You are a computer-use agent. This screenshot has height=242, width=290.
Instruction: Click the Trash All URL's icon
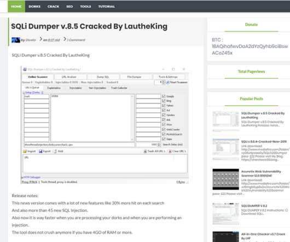pos(146,151)
